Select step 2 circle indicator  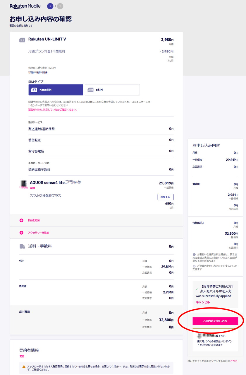pyautogui.click(x=60, y=6)
